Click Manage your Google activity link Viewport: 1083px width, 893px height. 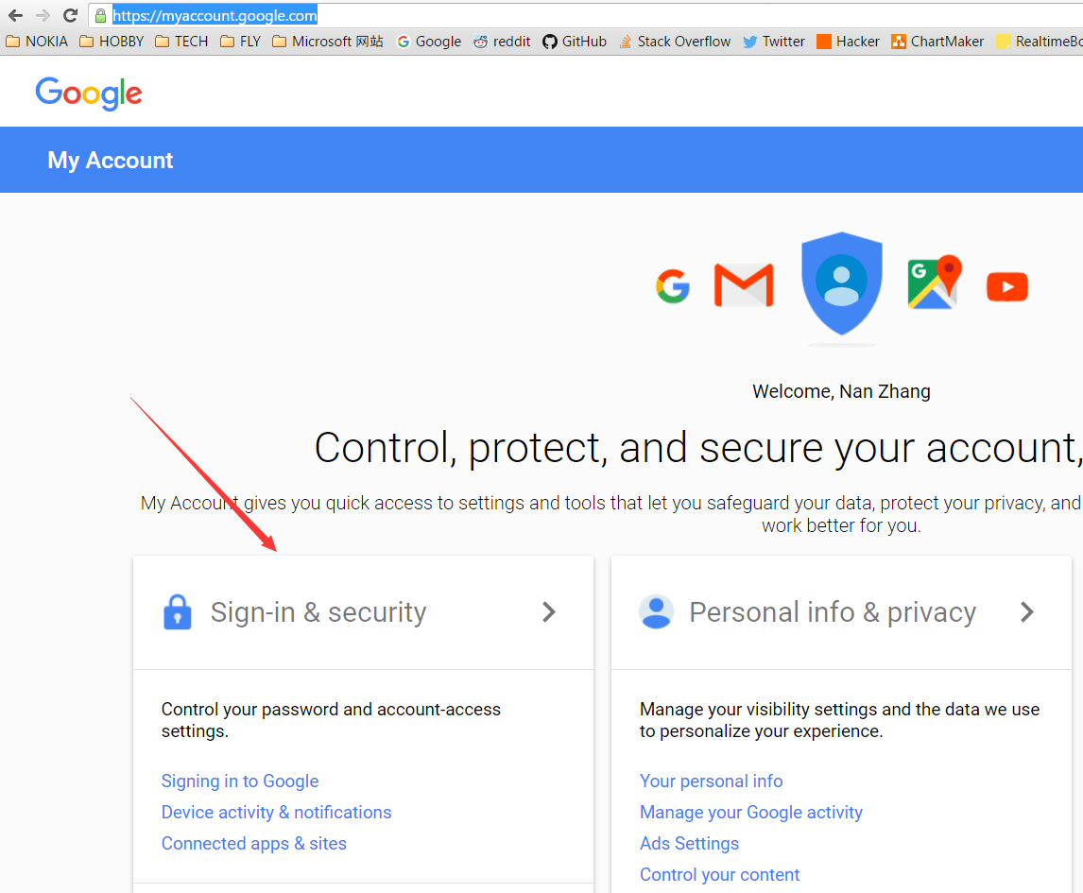(751, 813)
